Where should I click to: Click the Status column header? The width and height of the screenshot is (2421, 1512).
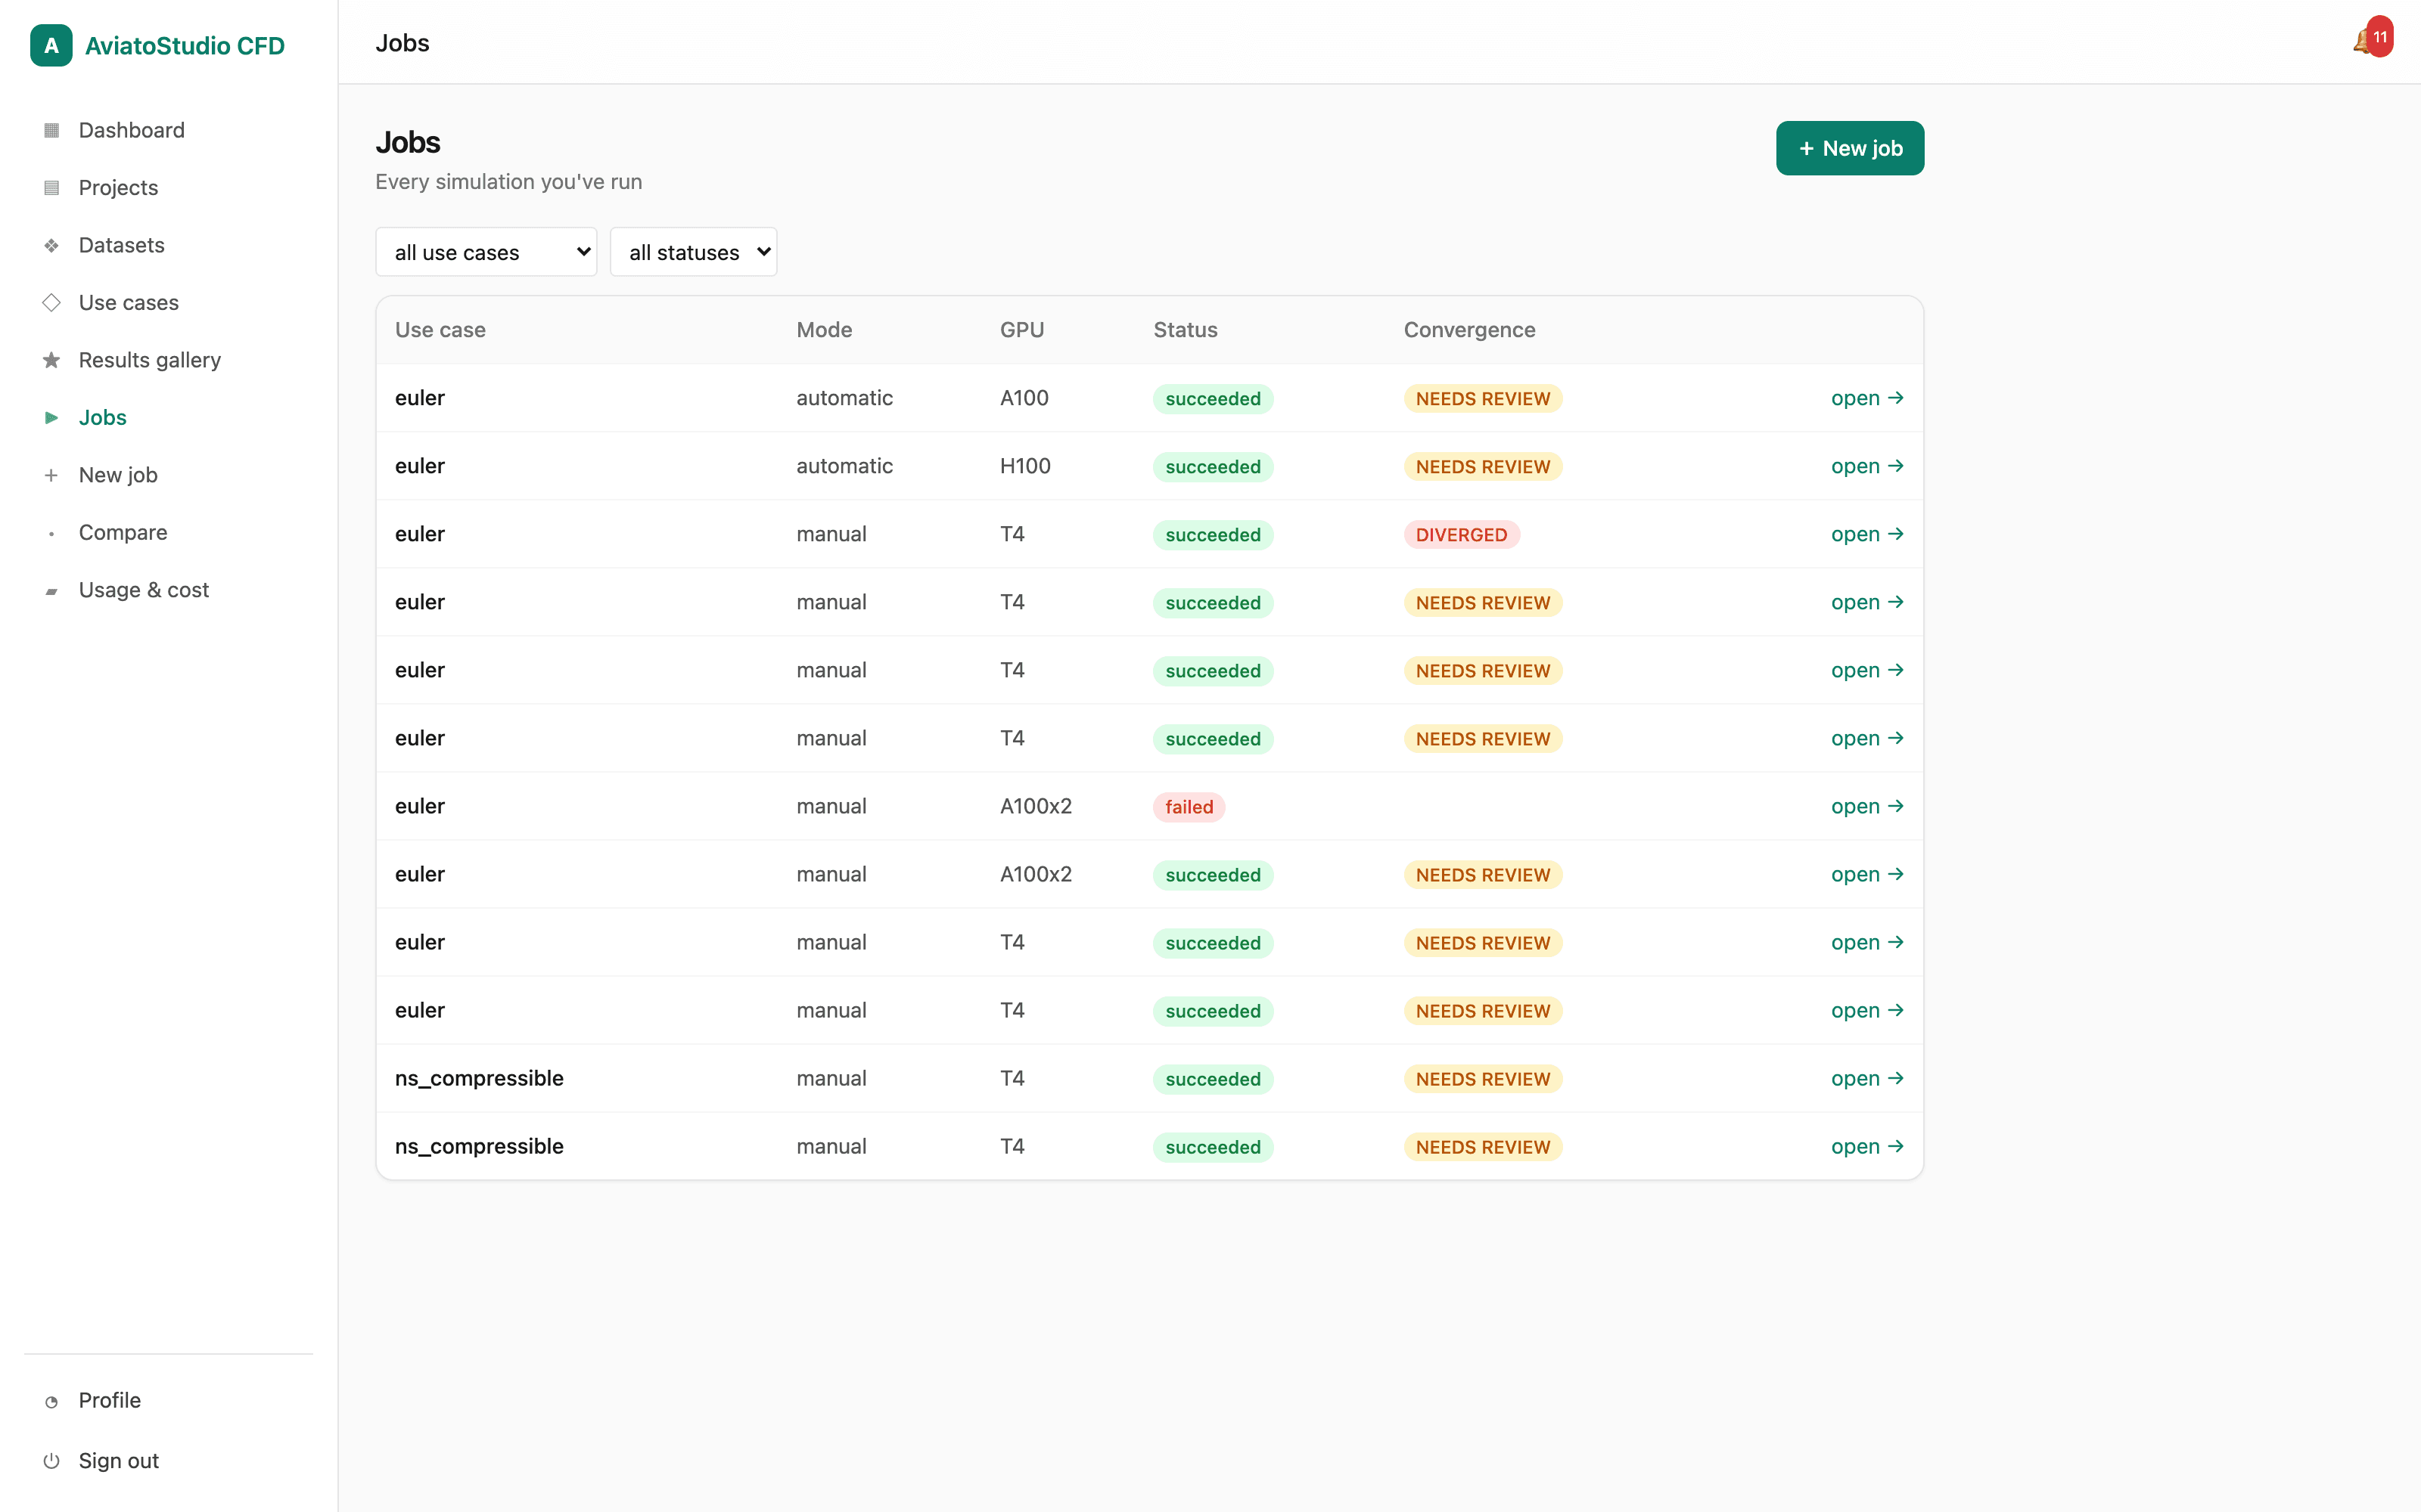pos(1186,330)
